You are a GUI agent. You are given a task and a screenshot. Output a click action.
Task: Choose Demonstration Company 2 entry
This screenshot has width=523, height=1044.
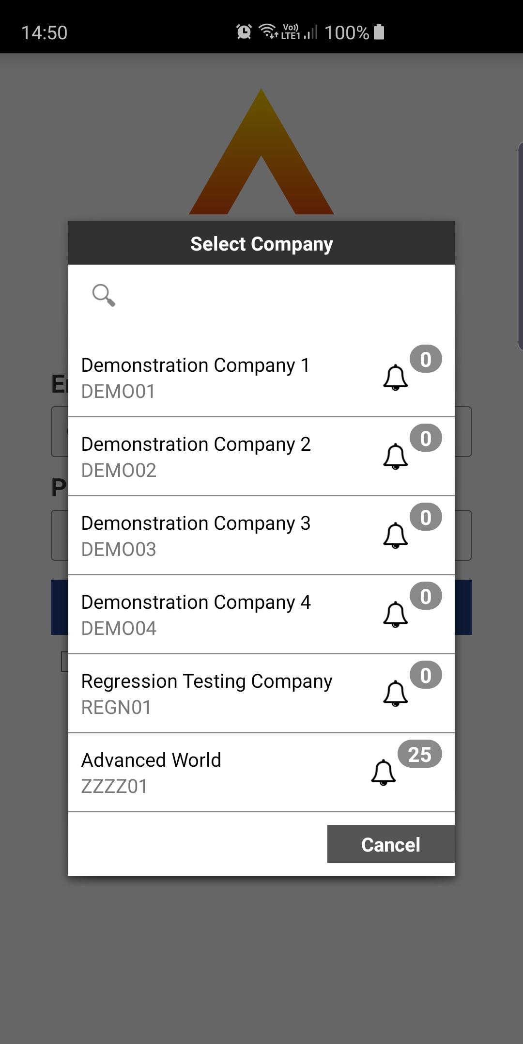click(x=196, y=457)
